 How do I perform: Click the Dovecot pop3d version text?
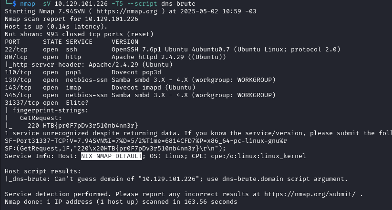click(136, 72)
